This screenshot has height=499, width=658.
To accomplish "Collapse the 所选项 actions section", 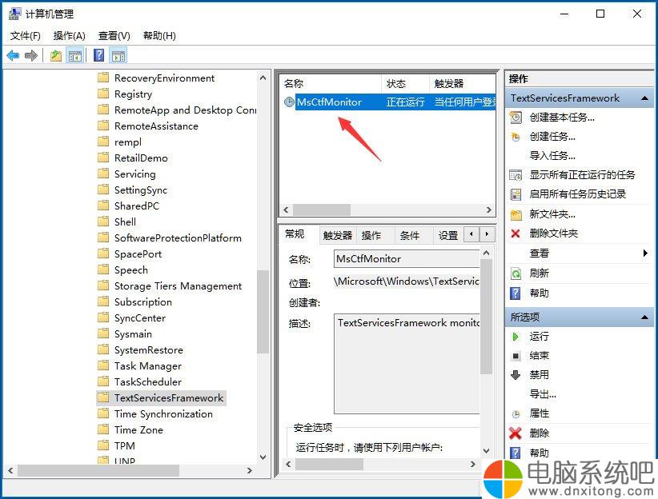I will click(645, 317).
